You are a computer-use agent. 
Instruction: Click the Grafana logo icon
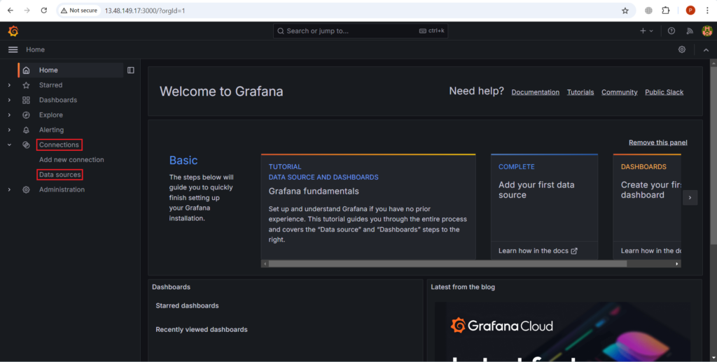click(13, 31)
